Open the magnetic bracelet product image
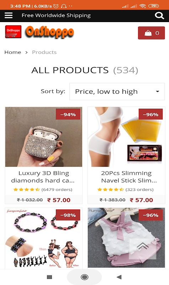The image size is (169, 285). [43, 238]
